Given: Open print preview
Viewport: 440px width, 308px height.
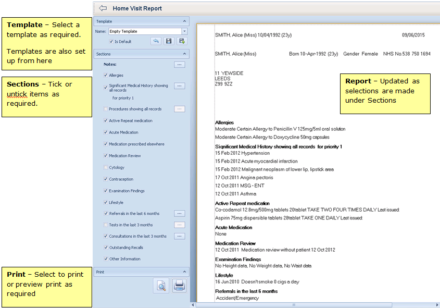Looking at the screenshot, I should [161, 286].
